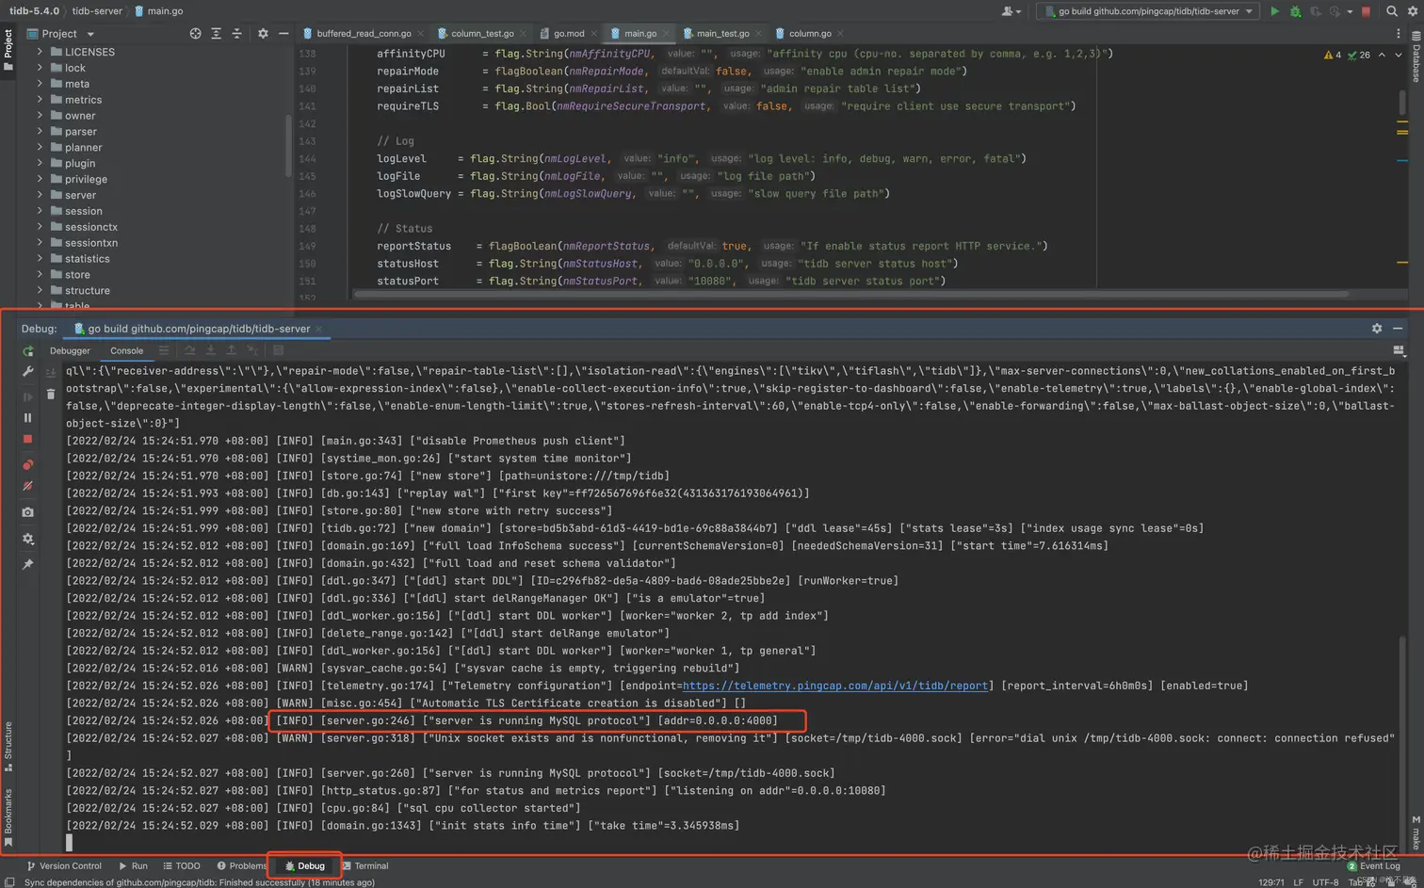Expand the statistics folder
Viewport: 1424px width, 888px height.
click(x=40, y=259)
